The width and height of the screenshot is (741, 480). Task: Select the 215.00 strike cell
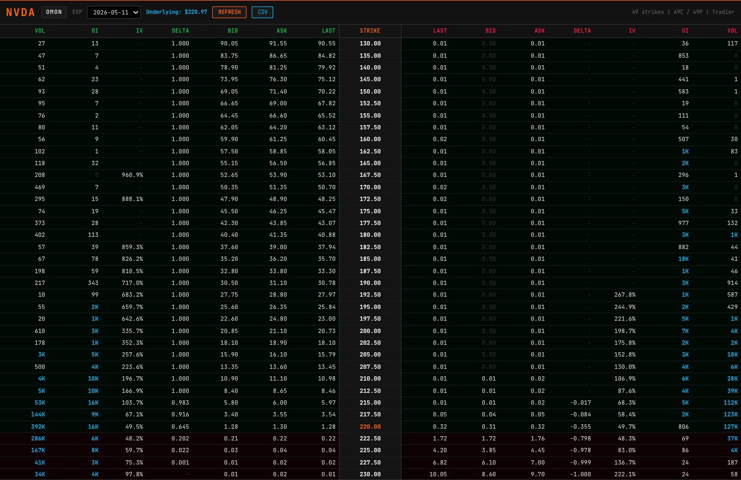pos(370,402)
